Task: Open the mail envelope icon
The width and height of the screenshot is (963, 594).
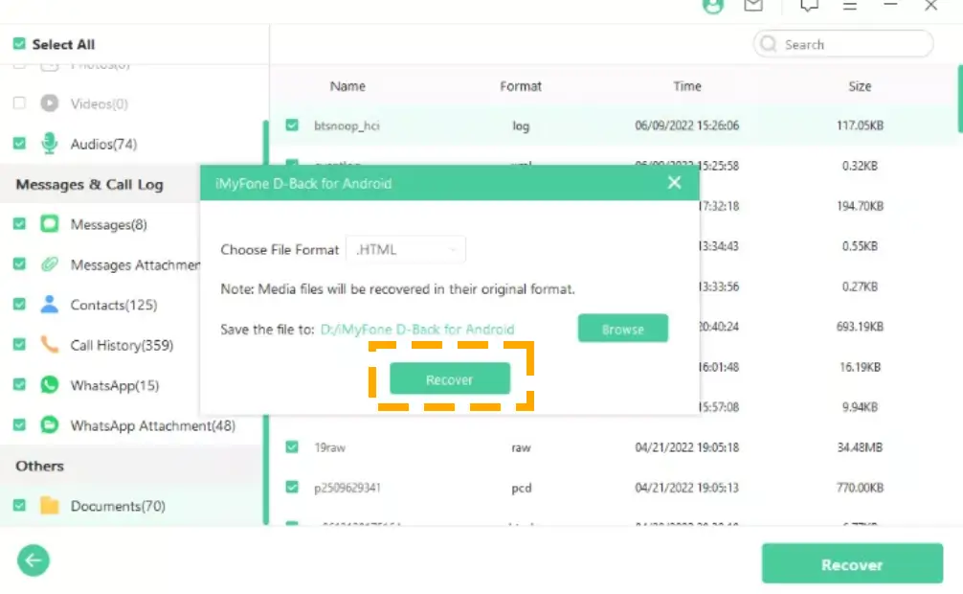Action: [x=753, y=5]
